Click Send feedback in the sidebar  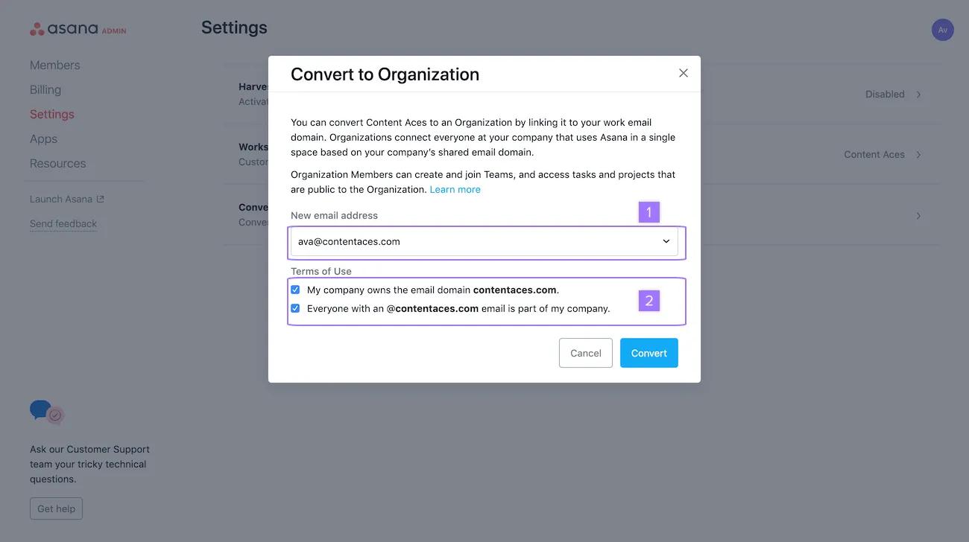point(63,223)
